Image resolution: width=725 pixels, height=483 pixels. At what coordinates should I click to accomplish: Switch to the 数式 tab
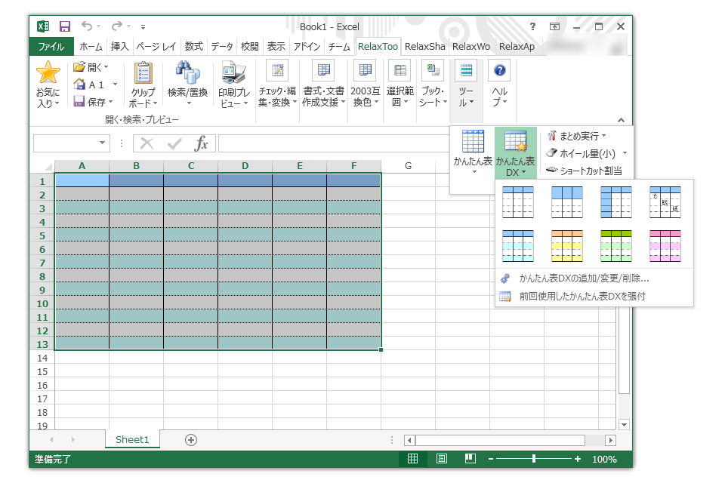point(194,46)
